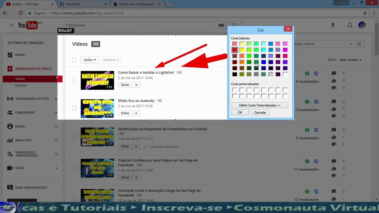Image resolution: width=379 pixels, height=213 pixels.
Task: Open the Efeito Eco no Audacity title link
Action: pos(136,101)
